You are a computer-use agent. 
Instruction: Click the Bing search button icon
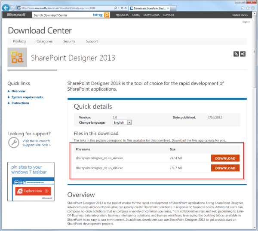click(106, 15)
